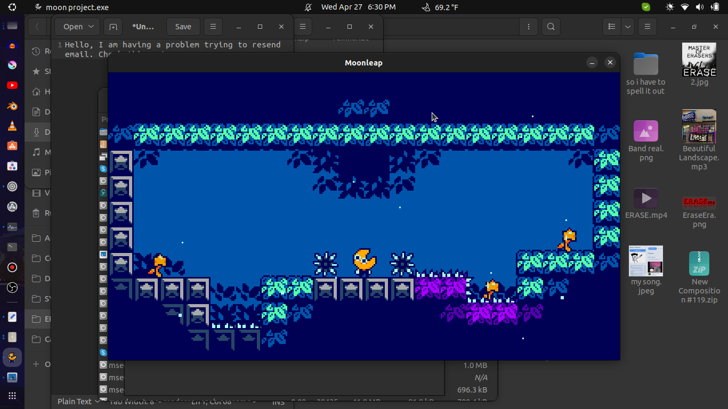This screenshot has height=409, width=728.
Task: Open Wi-Fi status in system tray
Action: [685, 7]
